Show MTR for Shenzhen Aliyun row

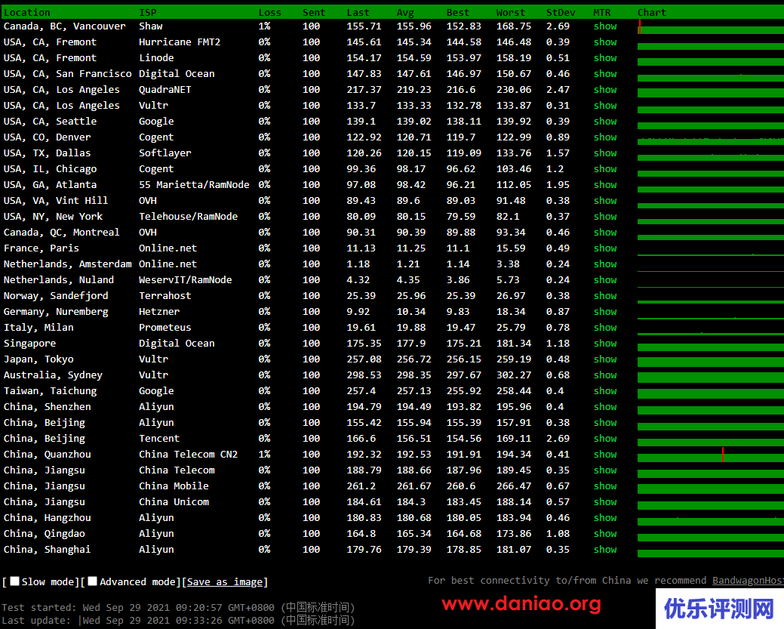click(605, 407)
